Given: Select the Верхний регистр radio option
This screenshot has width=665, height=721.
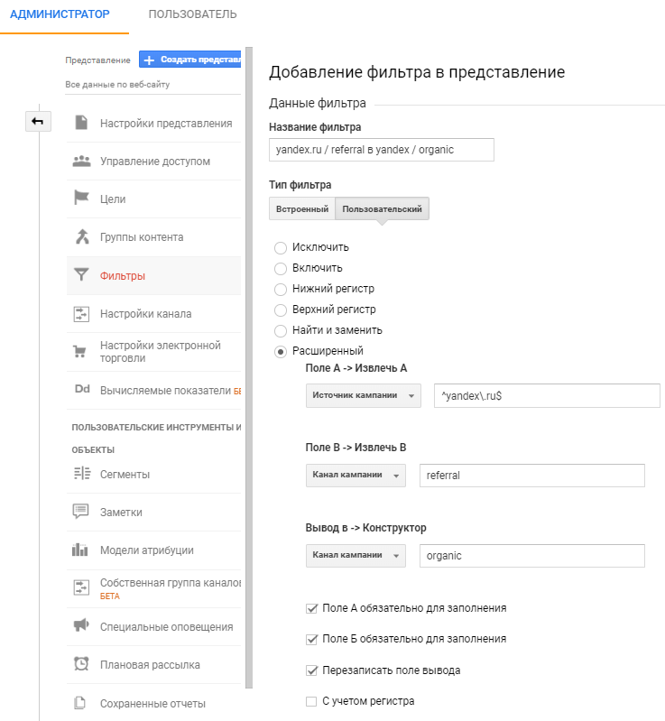Looking at the screenshot, I should pyautogui.click(x=281, y=310).
